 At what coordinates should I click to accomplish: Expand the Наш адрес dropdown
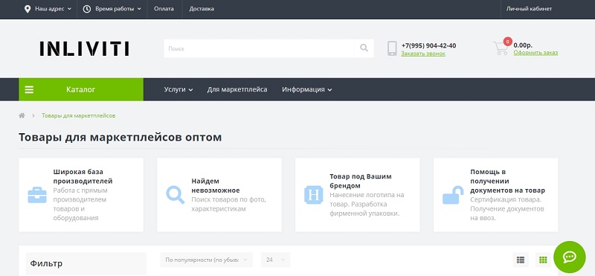(x=48, y=9)
